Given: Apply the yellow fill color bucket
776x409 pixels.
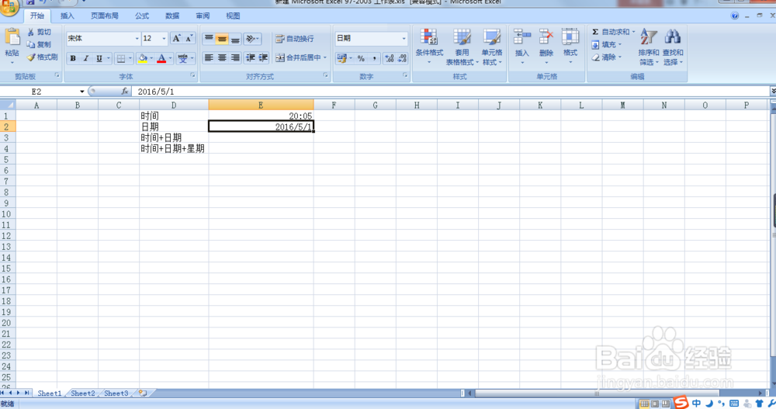Looking at the screenshot, I should click(143, 58).
